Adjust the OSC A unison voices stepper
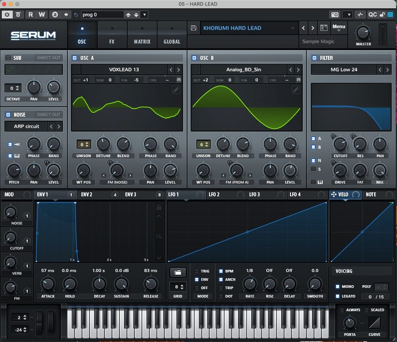This screenshot has height=342, width=397. (x=84, y=144)
